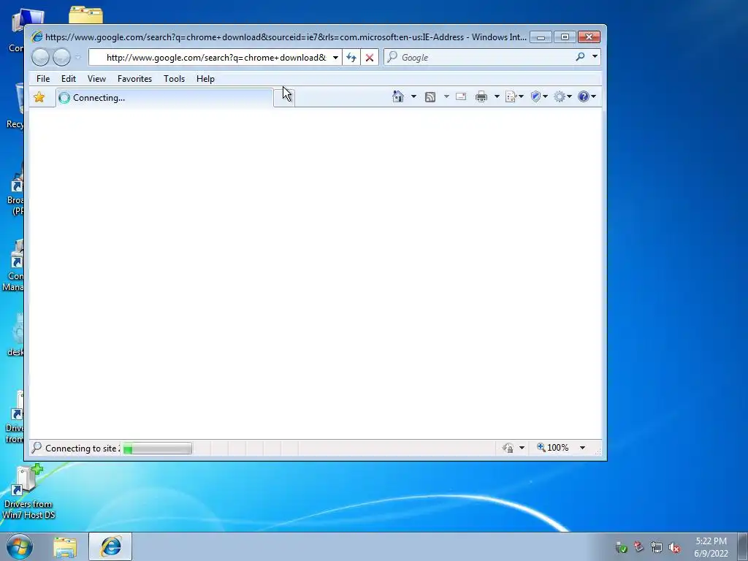Click the network tray icon

click(657, 548)
